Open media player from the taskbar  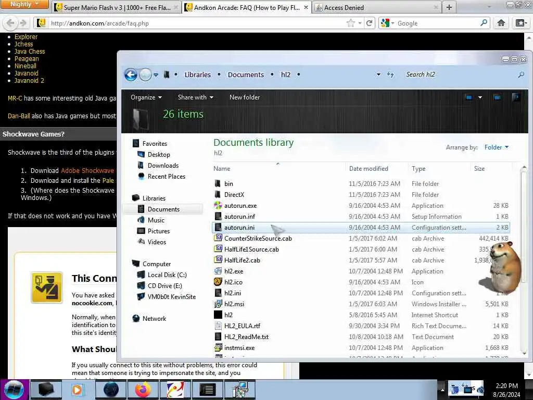click(78, 390)
